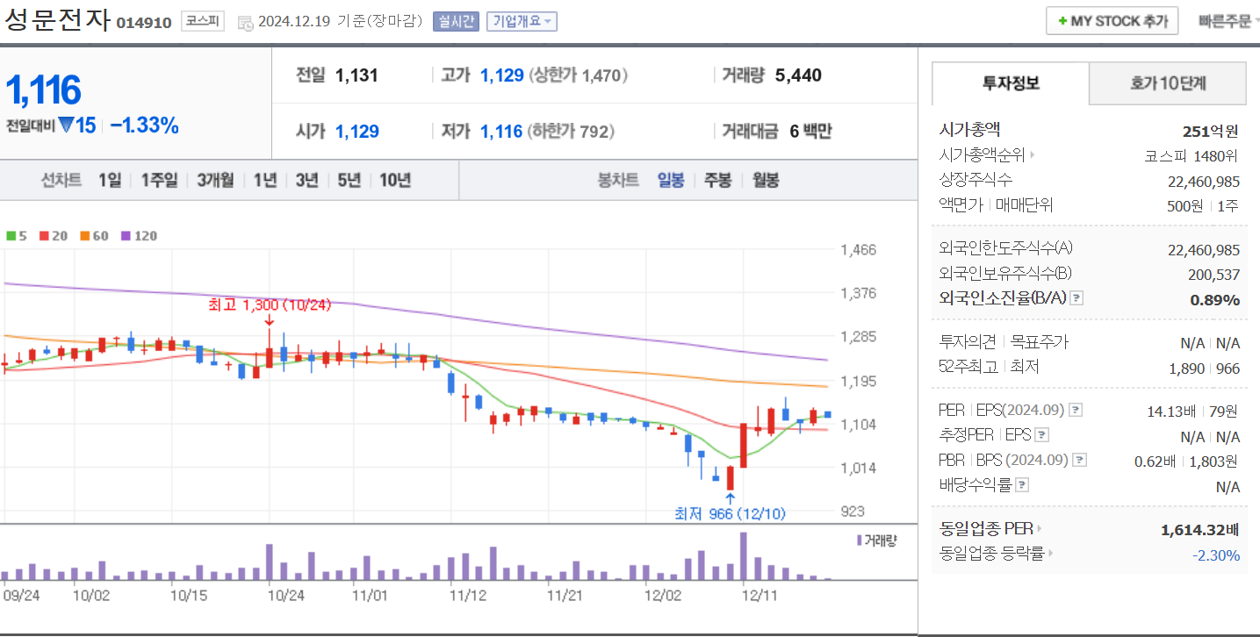Open the 기업개요 dropdown

point(523,21)
